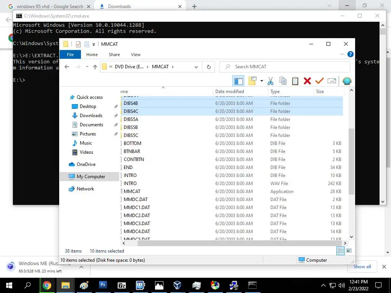The height and width of the screenshot is (293, 391).
Task: Click the Email envelope toolbar icon
Action: 331,81
